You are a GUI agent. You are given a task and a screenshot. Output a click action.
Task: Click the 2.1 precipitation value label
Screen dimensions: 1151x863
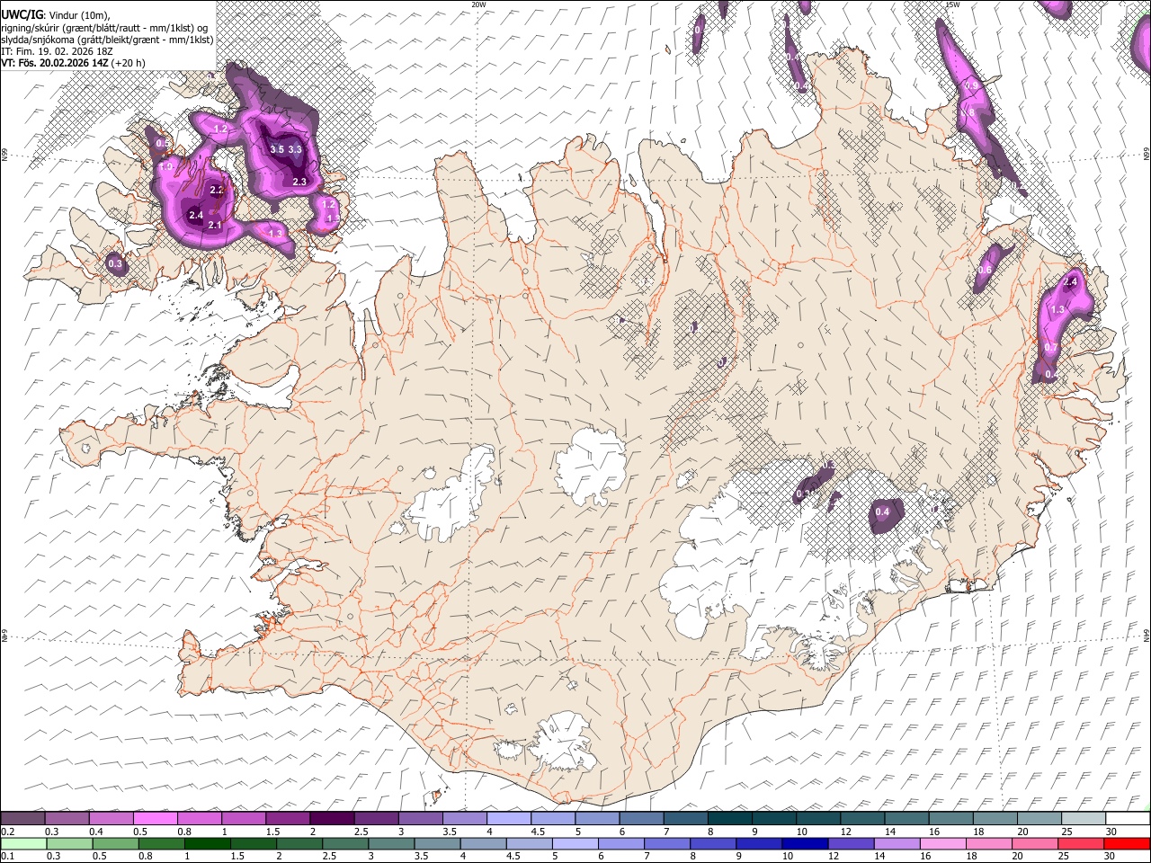point(215,225)
